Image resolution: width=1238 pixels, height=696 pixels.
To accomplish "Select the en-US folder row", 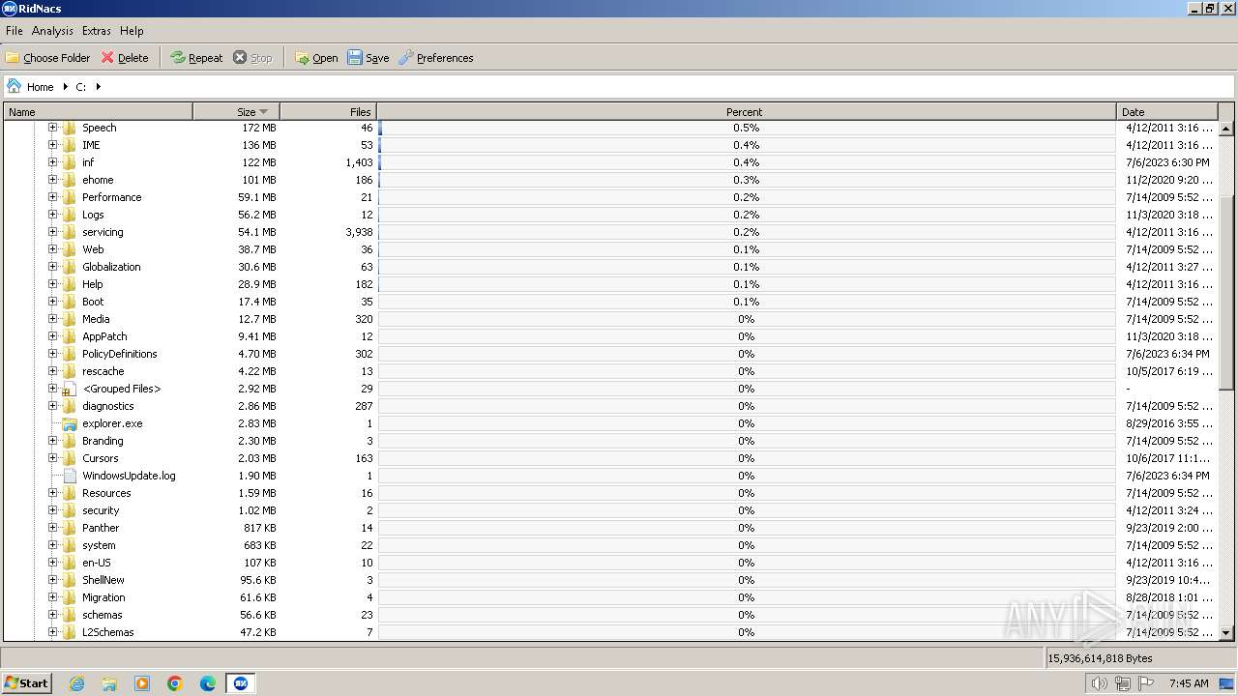I will tap(611, 563).
